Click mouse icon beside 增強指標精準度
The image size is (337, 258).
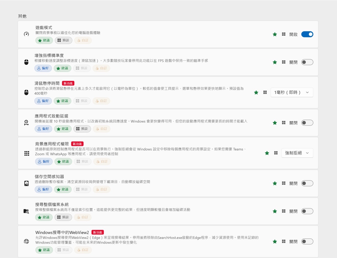(26, 62)
